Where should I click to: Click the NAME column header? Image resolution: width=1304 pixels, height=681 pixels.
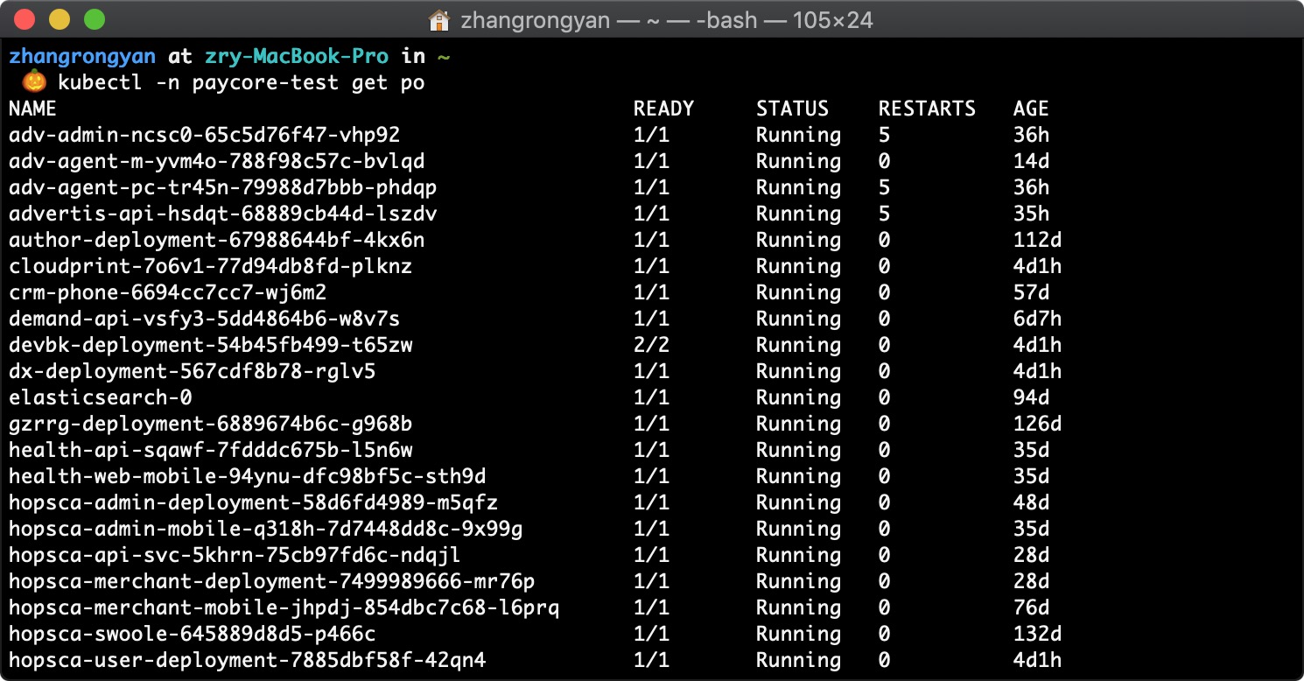32,109
